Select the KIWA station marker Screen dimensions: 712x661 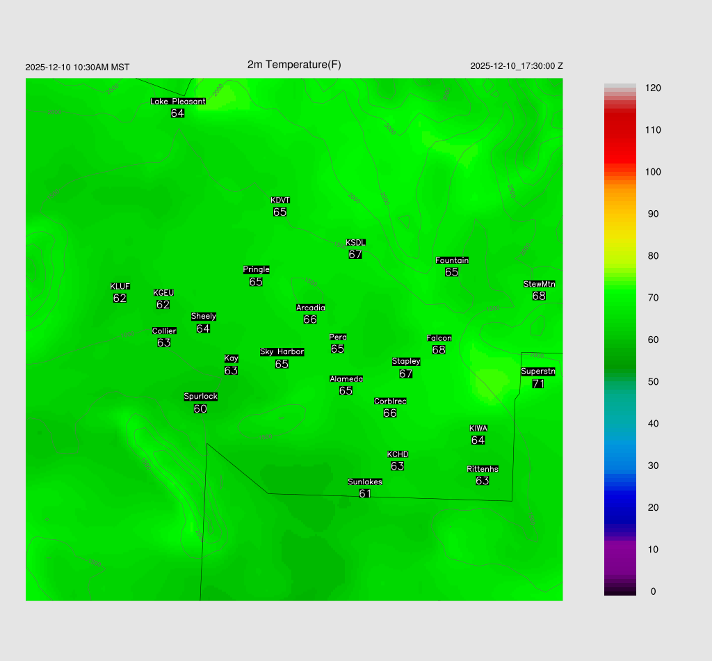pos(478,434)
